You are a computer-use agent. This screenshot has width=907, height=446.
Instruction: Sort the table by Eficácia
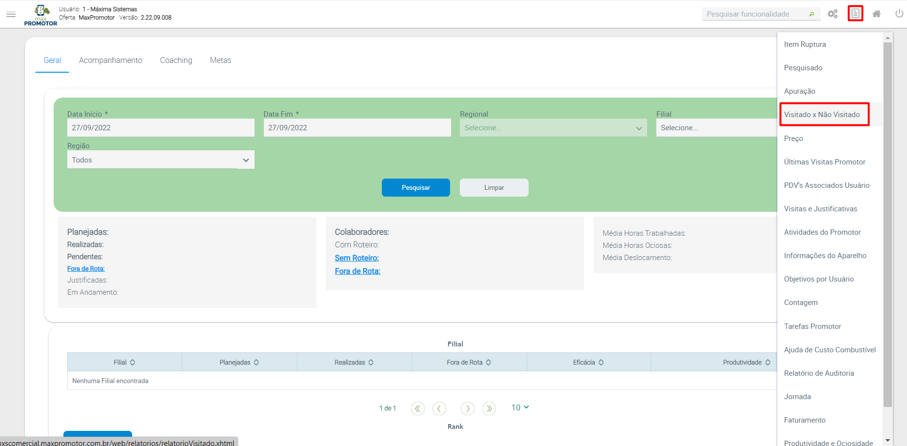pyautogui.click(x=589, y=362)
